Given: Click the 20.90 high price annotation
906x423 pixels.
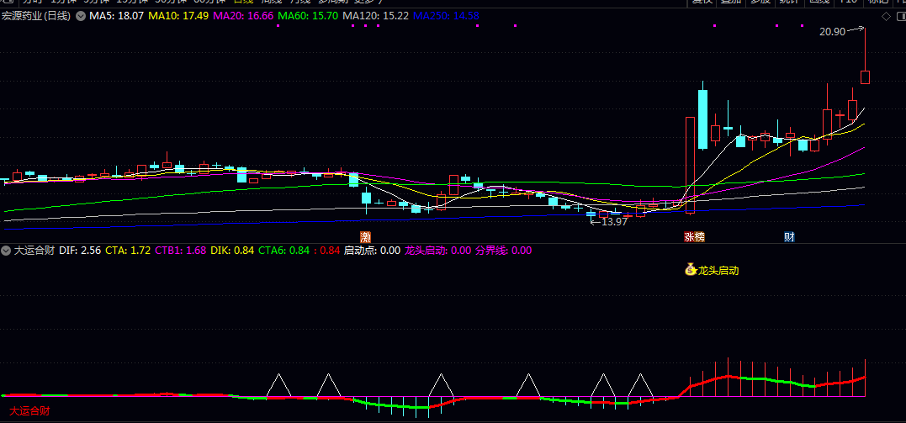Looking at the screenshot, I should click(831, 31).
